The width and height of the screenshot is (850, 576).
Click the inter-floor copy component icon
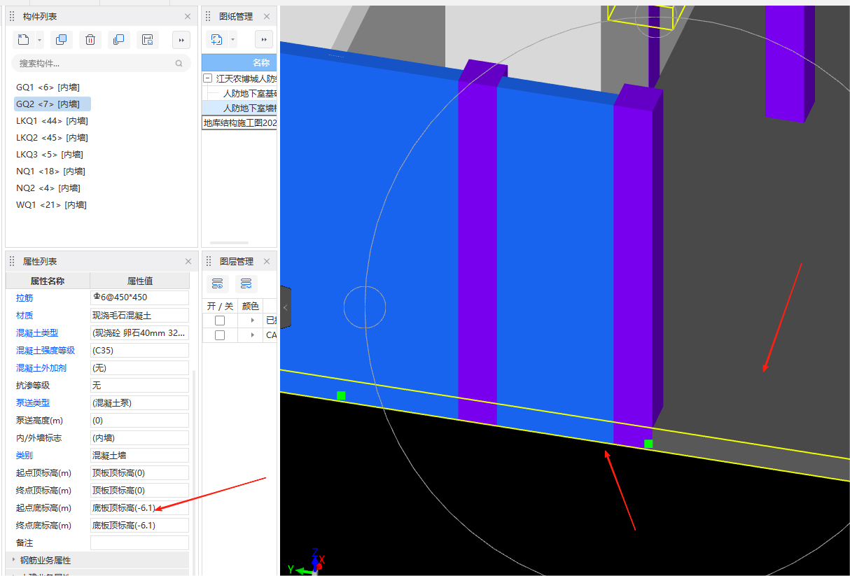pos(119,40)
